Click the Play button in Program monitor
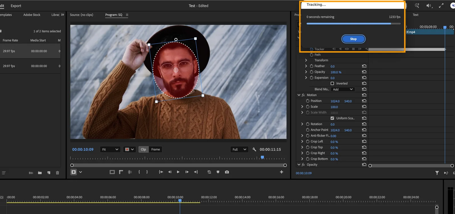 click(178, 172)
